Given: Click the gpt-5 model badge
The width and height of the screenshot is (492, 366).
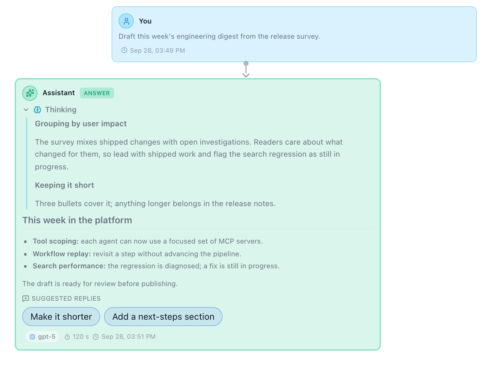Looking at the screenshot, I should pos(42,337).
